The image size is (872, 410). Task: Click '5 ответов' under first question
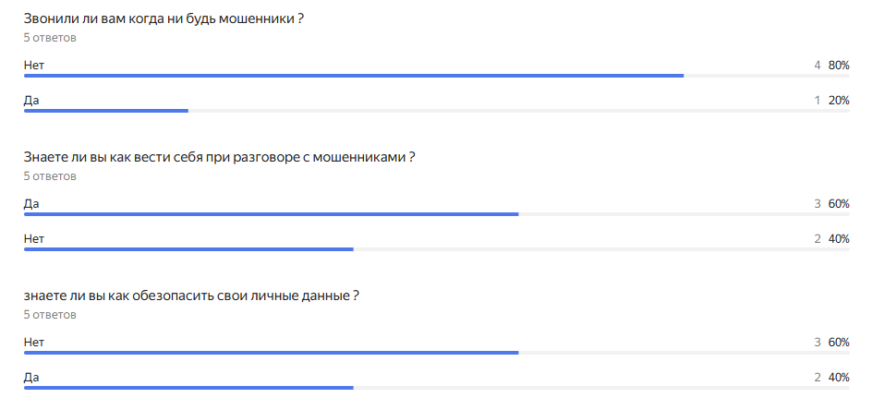(50, 38)
